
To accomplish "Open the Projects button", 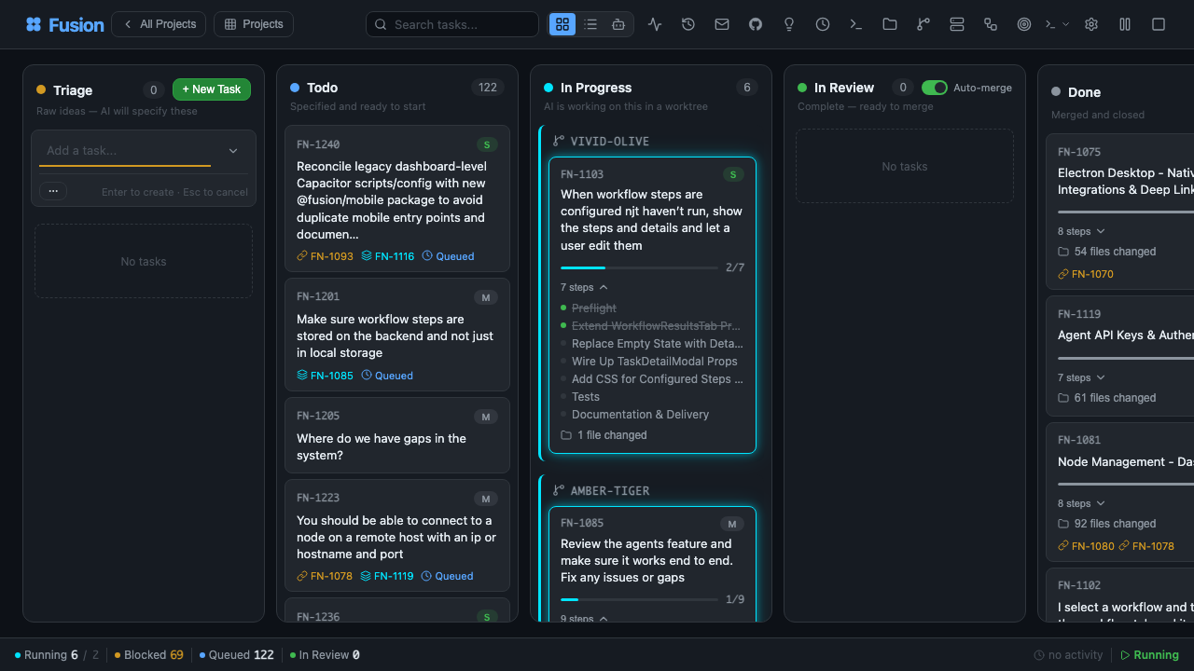I will pos(254,24).
